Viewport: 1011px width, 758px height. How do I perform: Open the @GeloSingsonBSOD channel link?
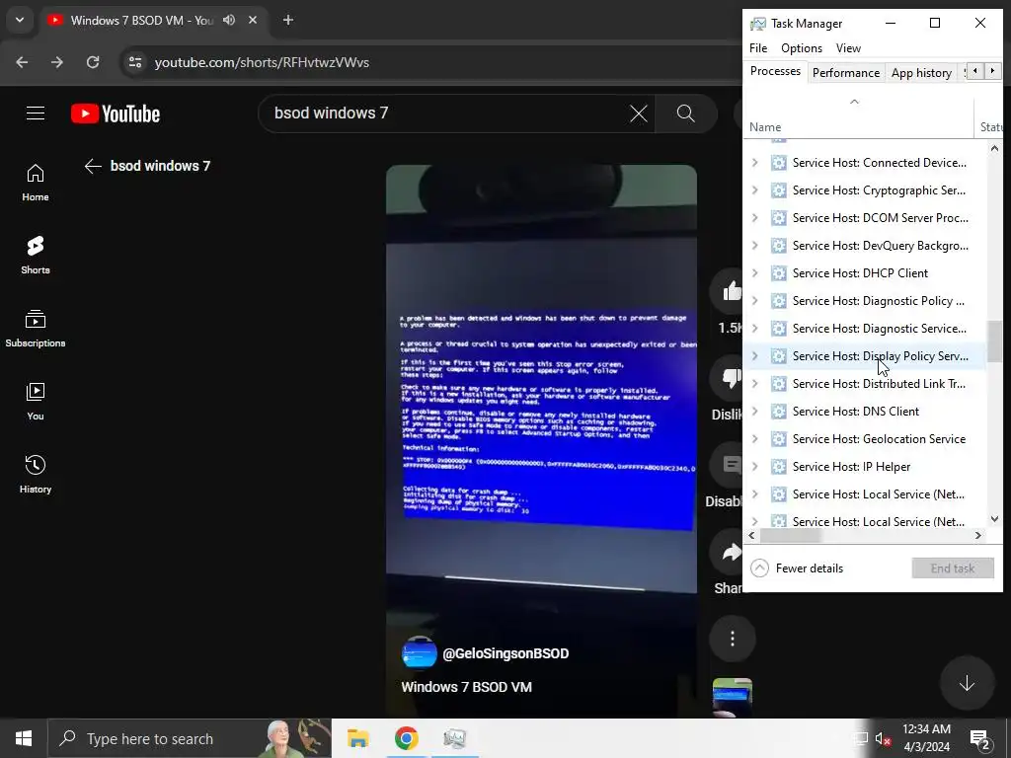click(x=505, y=653)
